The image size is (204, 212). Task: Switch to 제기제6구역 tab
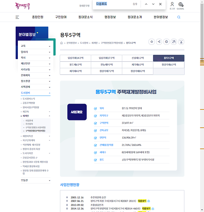click(x=138, y=65)
